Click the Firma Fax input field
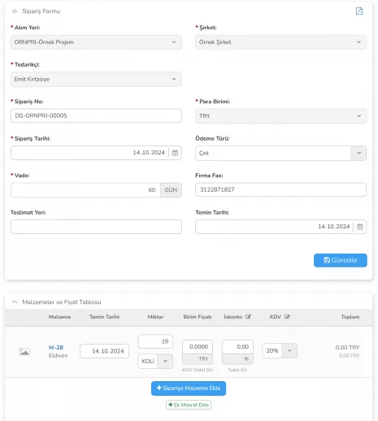Viewport: 378px width, 421px height. pos(280,189)
